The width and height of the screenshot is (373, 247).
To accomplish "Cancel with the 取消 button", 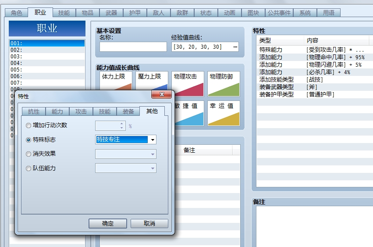I will (x=149, y=223).
